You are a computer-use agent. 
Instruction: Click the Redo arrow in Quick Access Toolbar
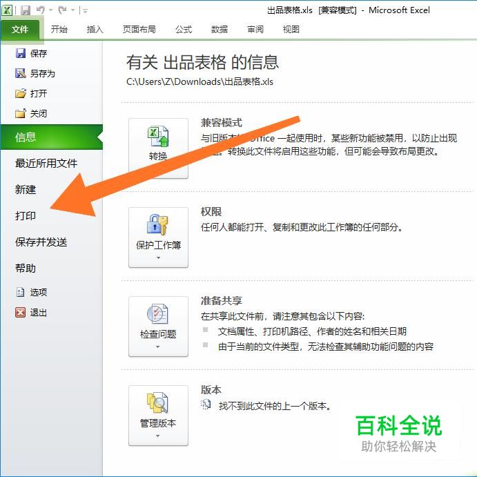coord(63,10)
